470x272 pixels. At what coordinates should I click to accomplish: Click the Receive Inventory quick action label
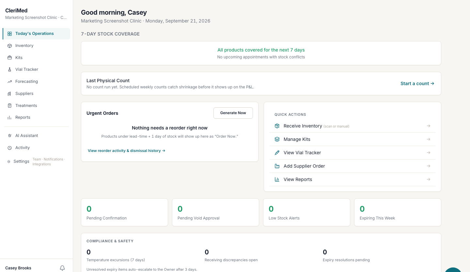point(303,126)
